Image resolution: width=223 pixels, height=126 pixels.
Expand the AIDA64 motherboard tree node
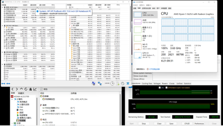click(12, 123)
